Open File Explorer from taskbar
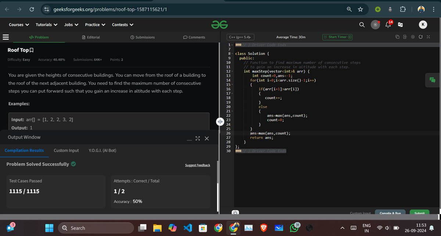The width and height of the screenshot is (441, 236). point(157,228)
